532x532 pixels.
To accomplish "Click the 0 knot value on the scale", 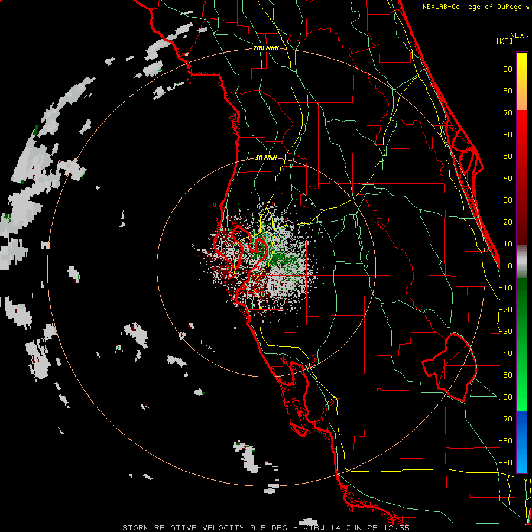I will tap(510, 265).
